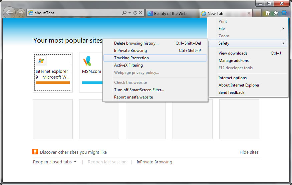This screenshot has height=185, width=292.
Task: Click the blue activity bar on MSN.com tile
Action: (x=92, y=83)
